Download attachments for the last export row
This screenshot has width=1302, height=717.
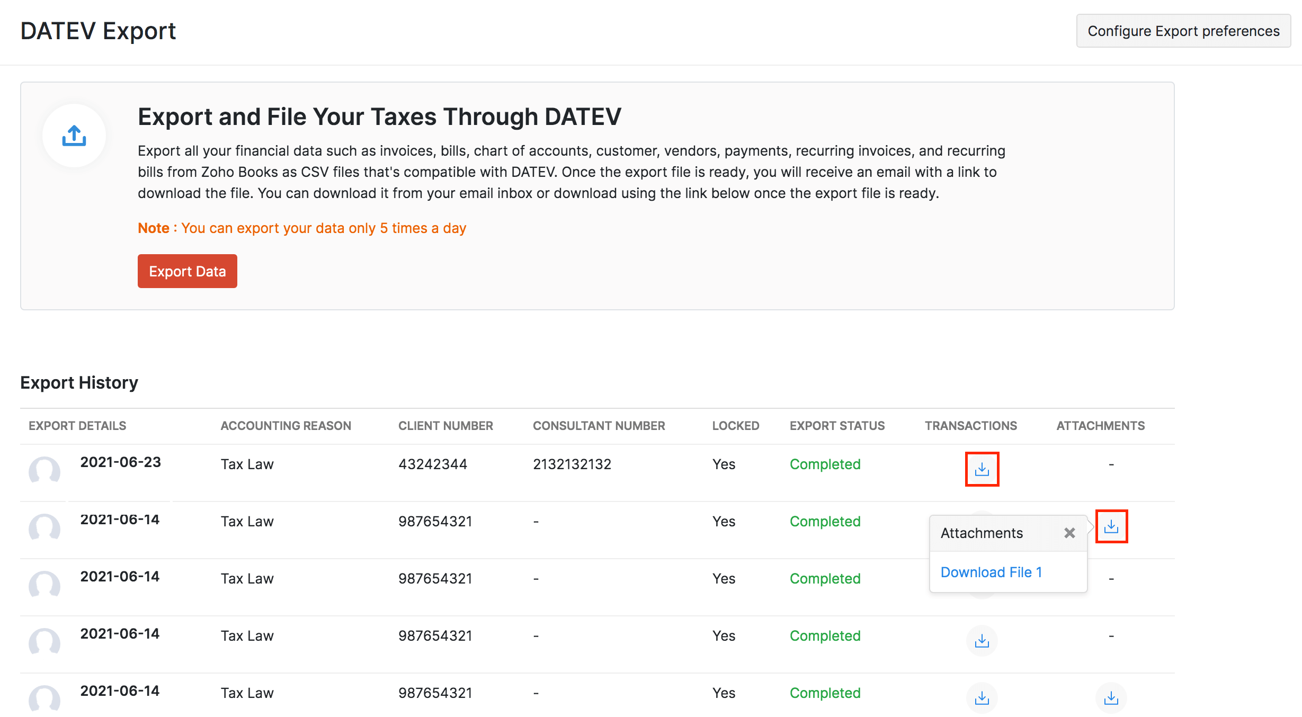[1111, 698]
